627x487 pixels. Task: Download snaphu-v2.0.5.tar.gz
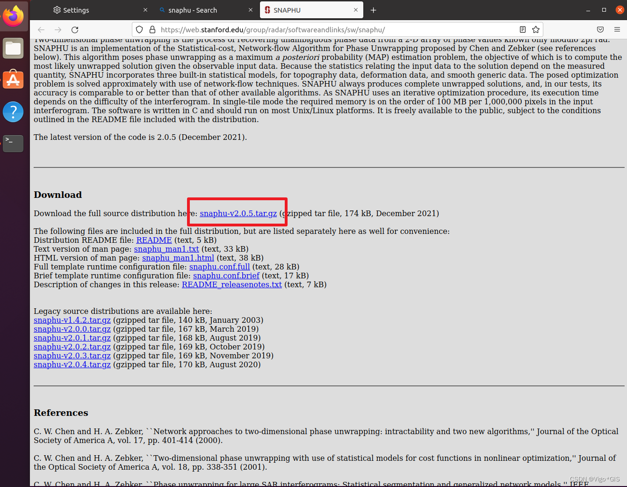(x=238, y=213)
